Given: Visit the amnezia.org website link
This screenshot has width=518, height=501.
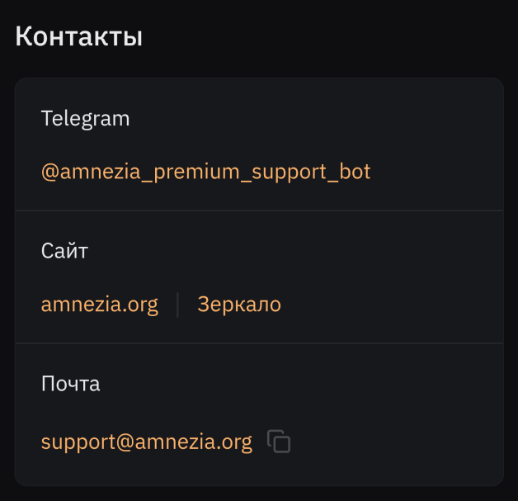Looking at the screenshot, I should click(x=99, y=305).
